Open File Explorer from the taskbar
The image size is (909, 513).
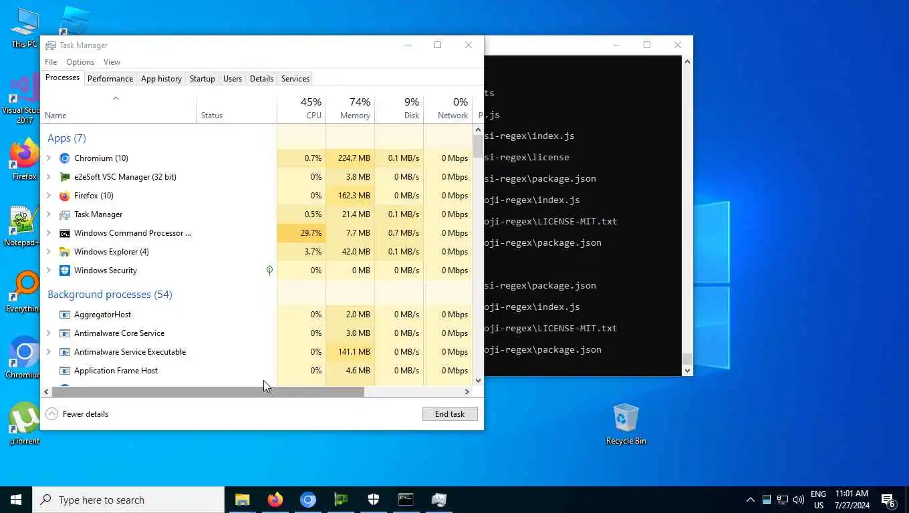tap(242, 500)
